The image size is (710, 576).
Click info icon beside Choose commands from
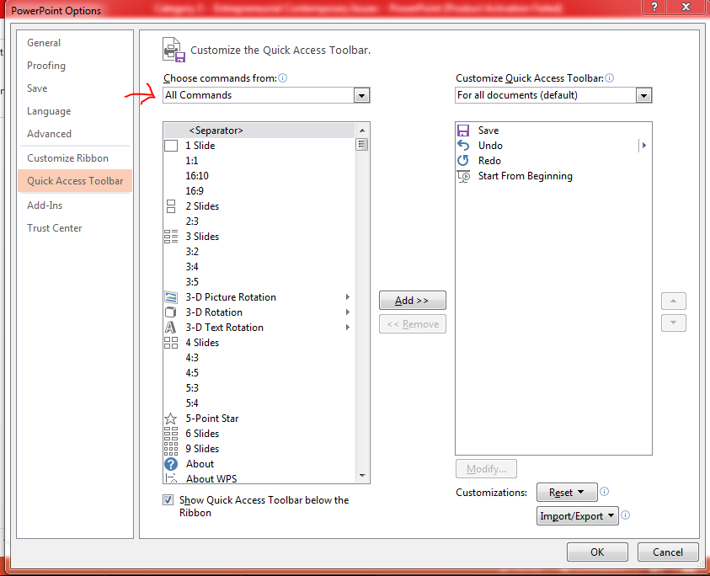[x=282, y=77]
